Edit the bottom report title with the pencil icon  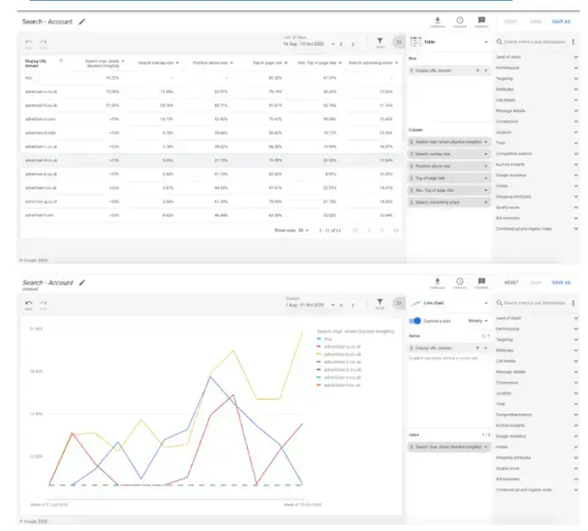(82, 282)
